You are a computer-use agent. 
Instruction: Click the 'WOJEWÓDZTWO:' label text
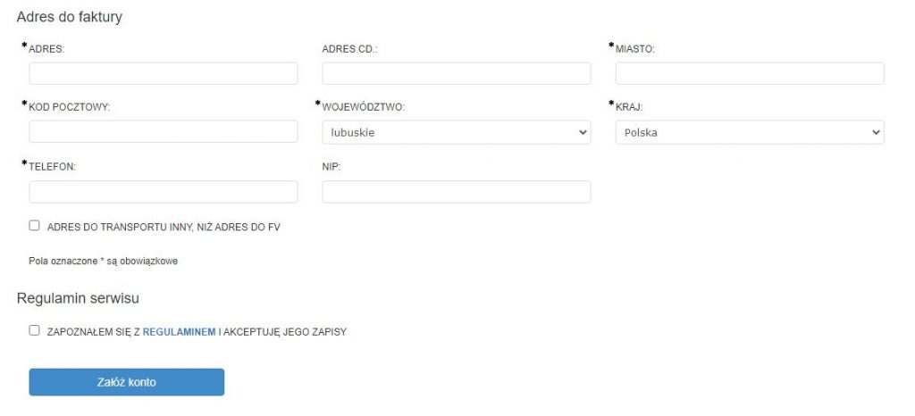pyautogui.click(x=364, y=107)
